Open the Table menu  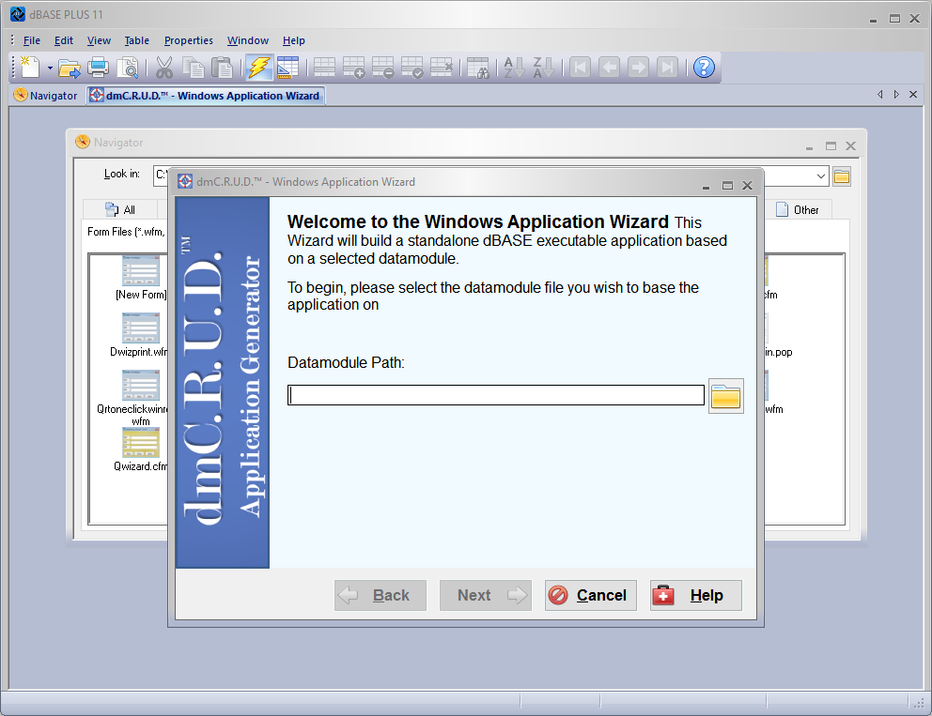pyautogui.click(x=137, y=40)
